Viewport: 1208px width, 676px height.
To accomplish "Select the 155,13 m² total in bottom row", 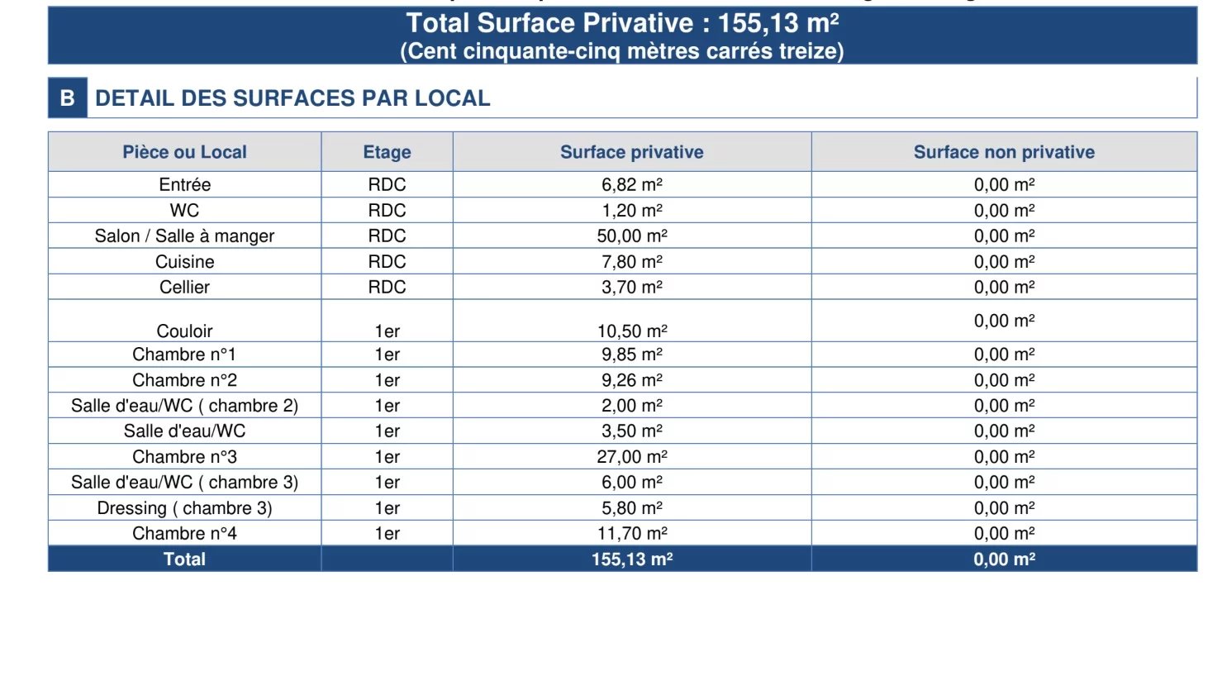I will pos(631,559).
